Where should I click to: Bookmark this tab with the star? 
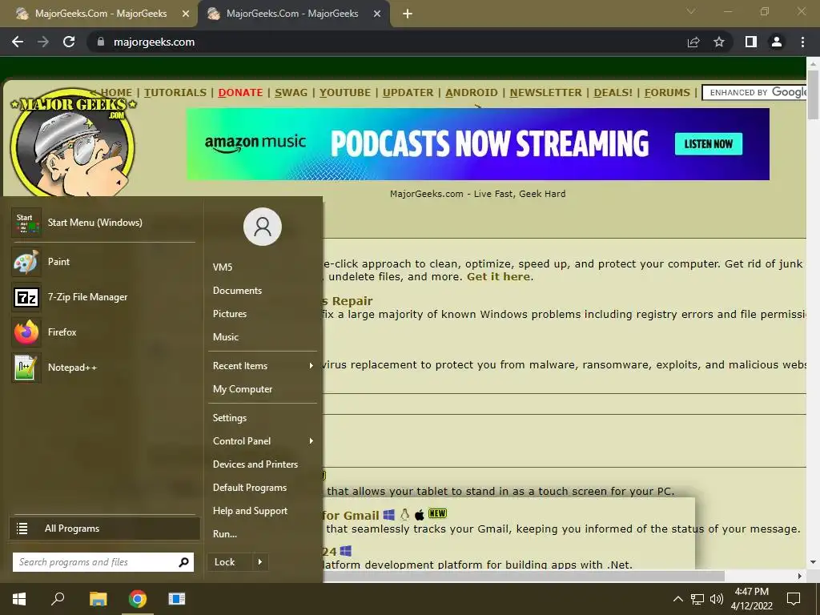tap(719, 42)
